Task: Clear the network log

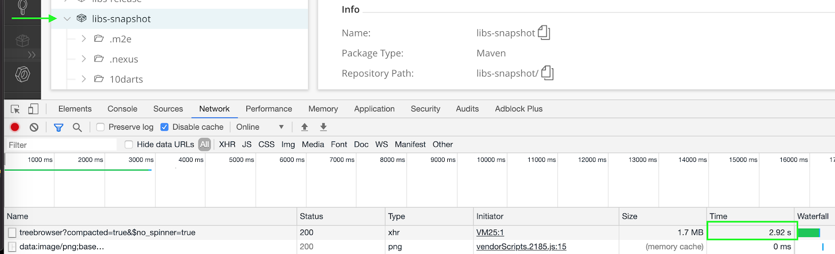Action: [x=34, y=127]
